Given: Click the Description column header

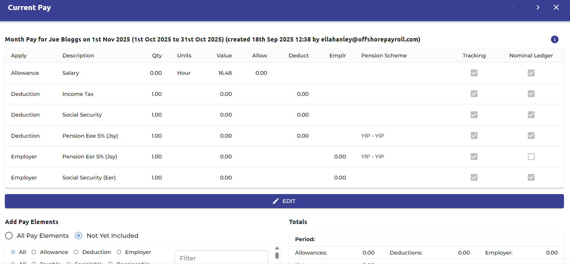Looking at the screenshot, I should point(78,56).
